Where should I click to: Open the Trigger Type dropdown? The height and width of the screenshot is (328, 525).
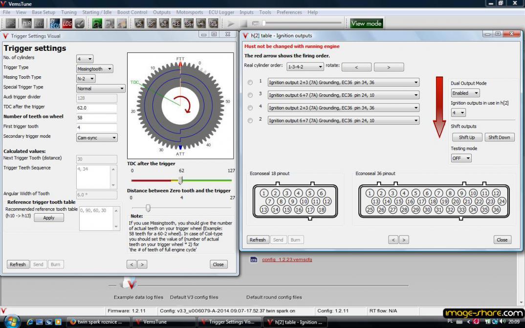click(x=95, y=69)
